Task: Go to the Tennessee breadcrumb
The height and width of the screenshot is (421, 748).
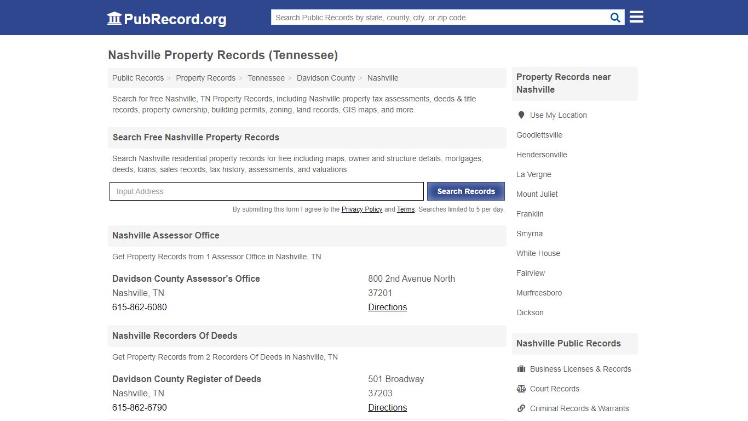Action: tap(266, 78)
